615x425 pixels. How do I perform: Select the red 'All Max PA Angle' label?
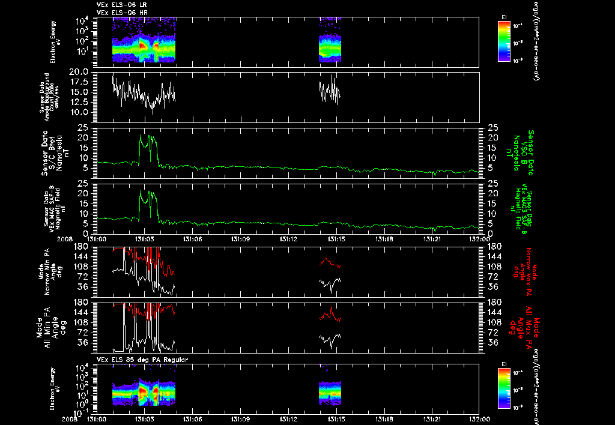[x=524, y=327]
